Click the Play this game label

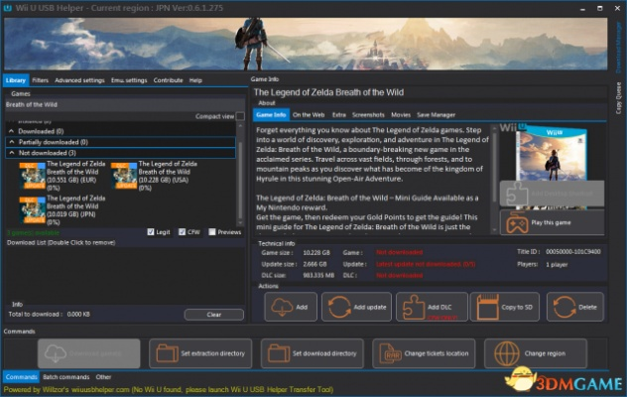click(x=551, y=222)
